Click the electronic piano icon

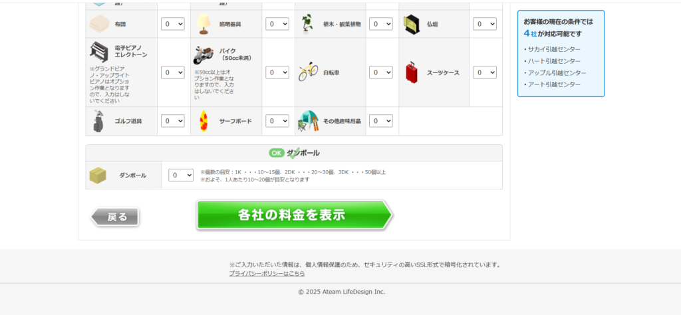point(99,52)
